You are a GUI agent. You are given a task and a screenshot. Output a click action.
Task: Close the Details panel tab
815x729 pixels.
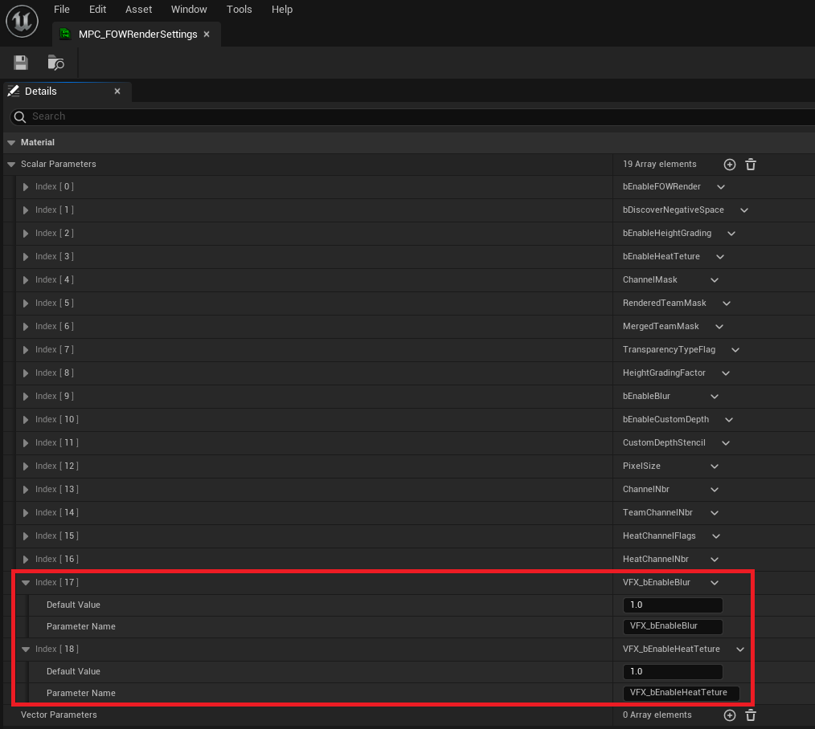(x=117, y=91)
